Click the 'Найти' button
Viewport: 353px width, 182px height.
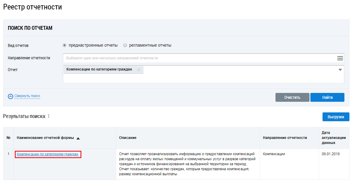[327, 97]
